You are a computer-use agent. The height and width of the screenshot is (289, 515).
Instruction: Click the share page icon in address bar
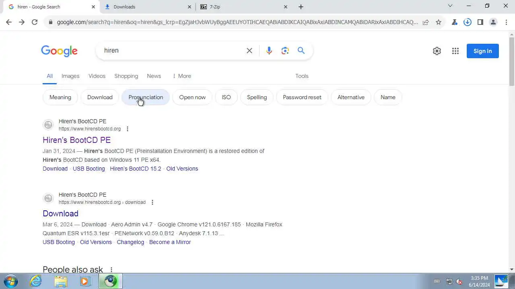click(426, 22)
